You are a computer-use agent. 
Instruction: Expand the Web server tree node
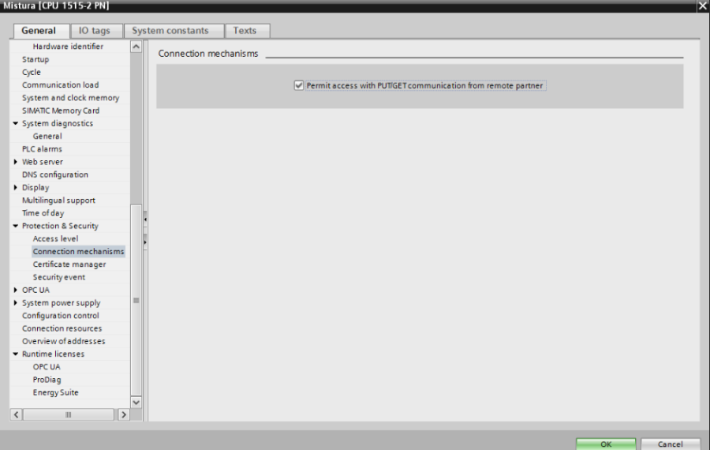pos(16,162)
